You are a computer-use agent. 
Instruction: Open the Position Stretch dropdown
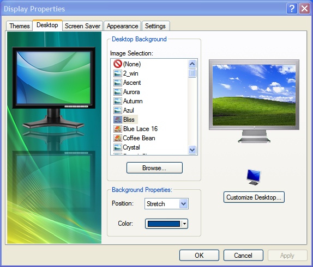tap(166, 203)
